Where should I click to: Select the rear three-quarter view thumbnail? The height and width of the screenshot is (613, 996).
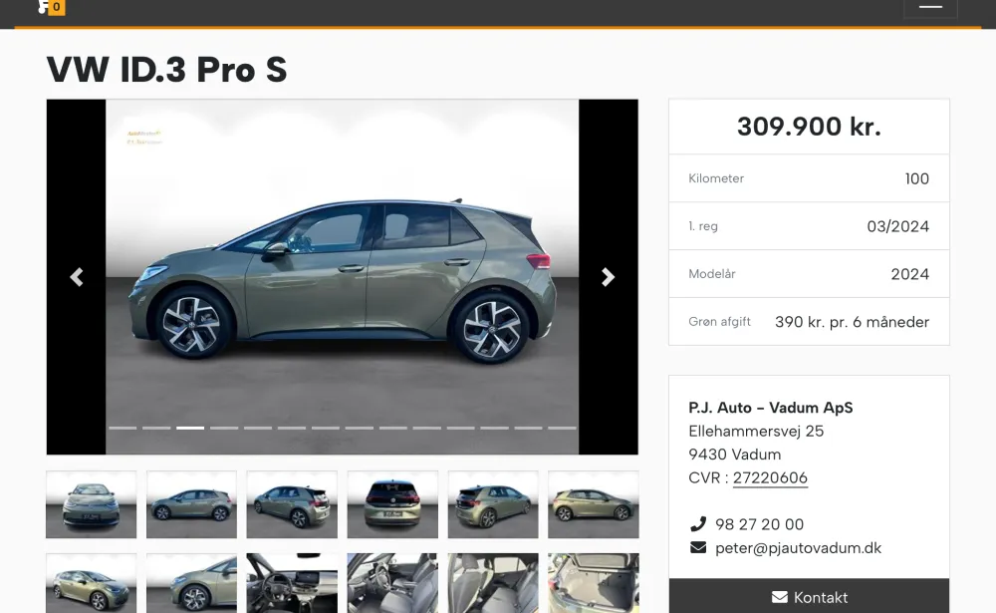[292, 504]
